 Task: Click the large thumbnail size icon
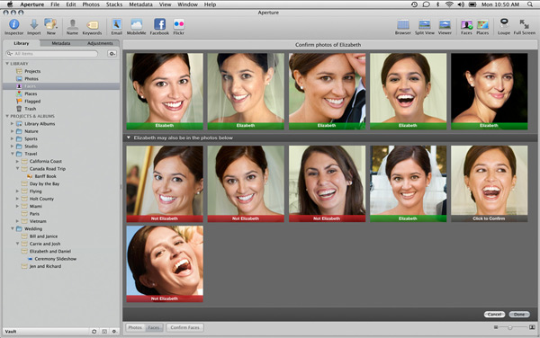tap(532, 327)
